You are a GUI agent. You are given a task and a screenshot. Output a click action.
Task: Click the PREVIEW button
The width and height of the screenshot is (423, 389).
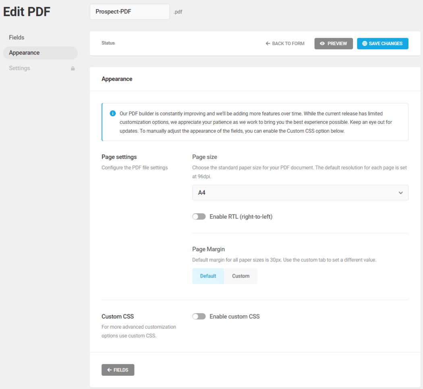pyautogui.click(x=334, y=43)
